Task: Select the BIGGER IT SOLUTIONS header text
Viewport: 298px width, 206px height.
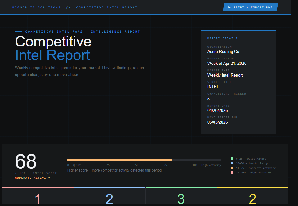Action: point(37,7)
